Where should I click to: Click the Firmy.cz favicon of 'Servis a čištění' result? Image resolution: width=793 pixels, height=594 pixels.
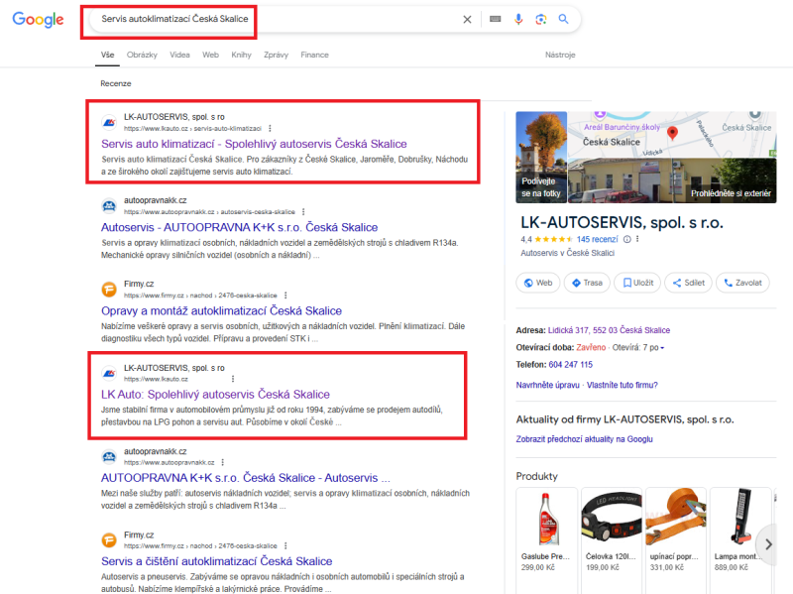[109, 540]
